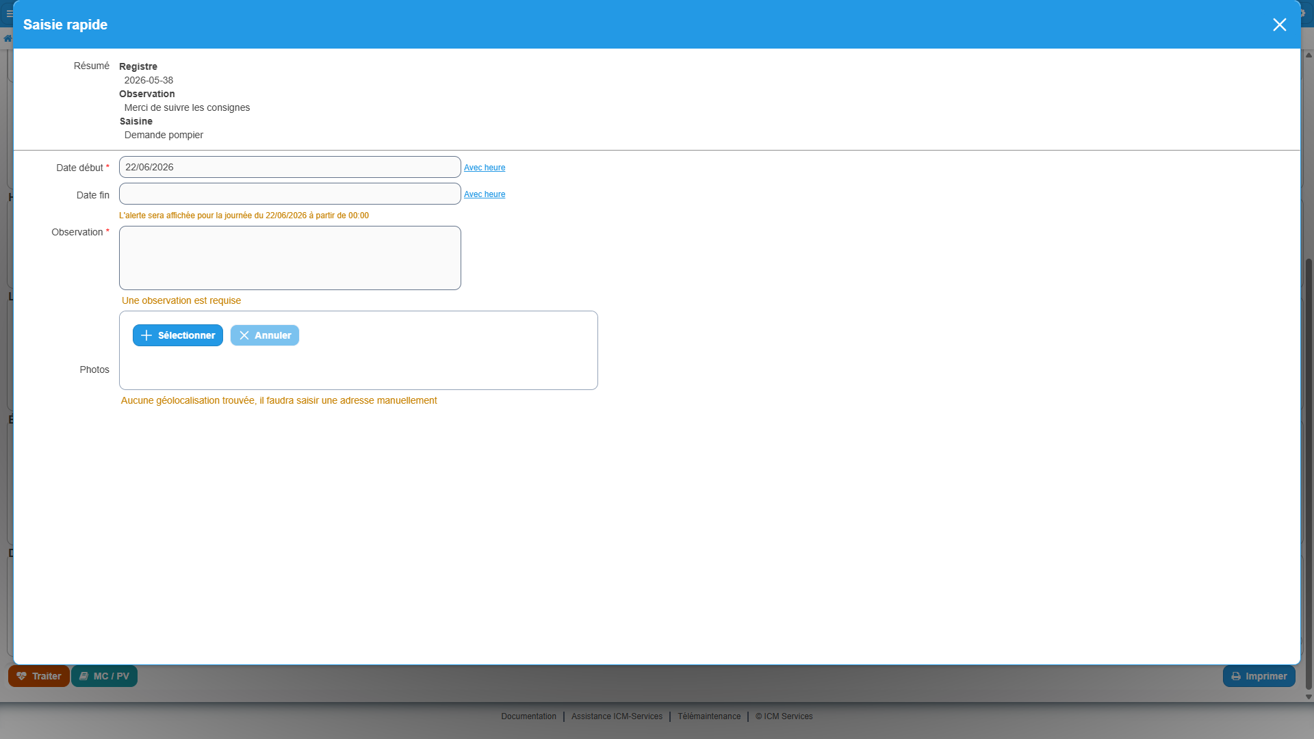The image size is (1314, 739).
Task: Click the '2026-05-38' registre value
Action: pos(149,80)
